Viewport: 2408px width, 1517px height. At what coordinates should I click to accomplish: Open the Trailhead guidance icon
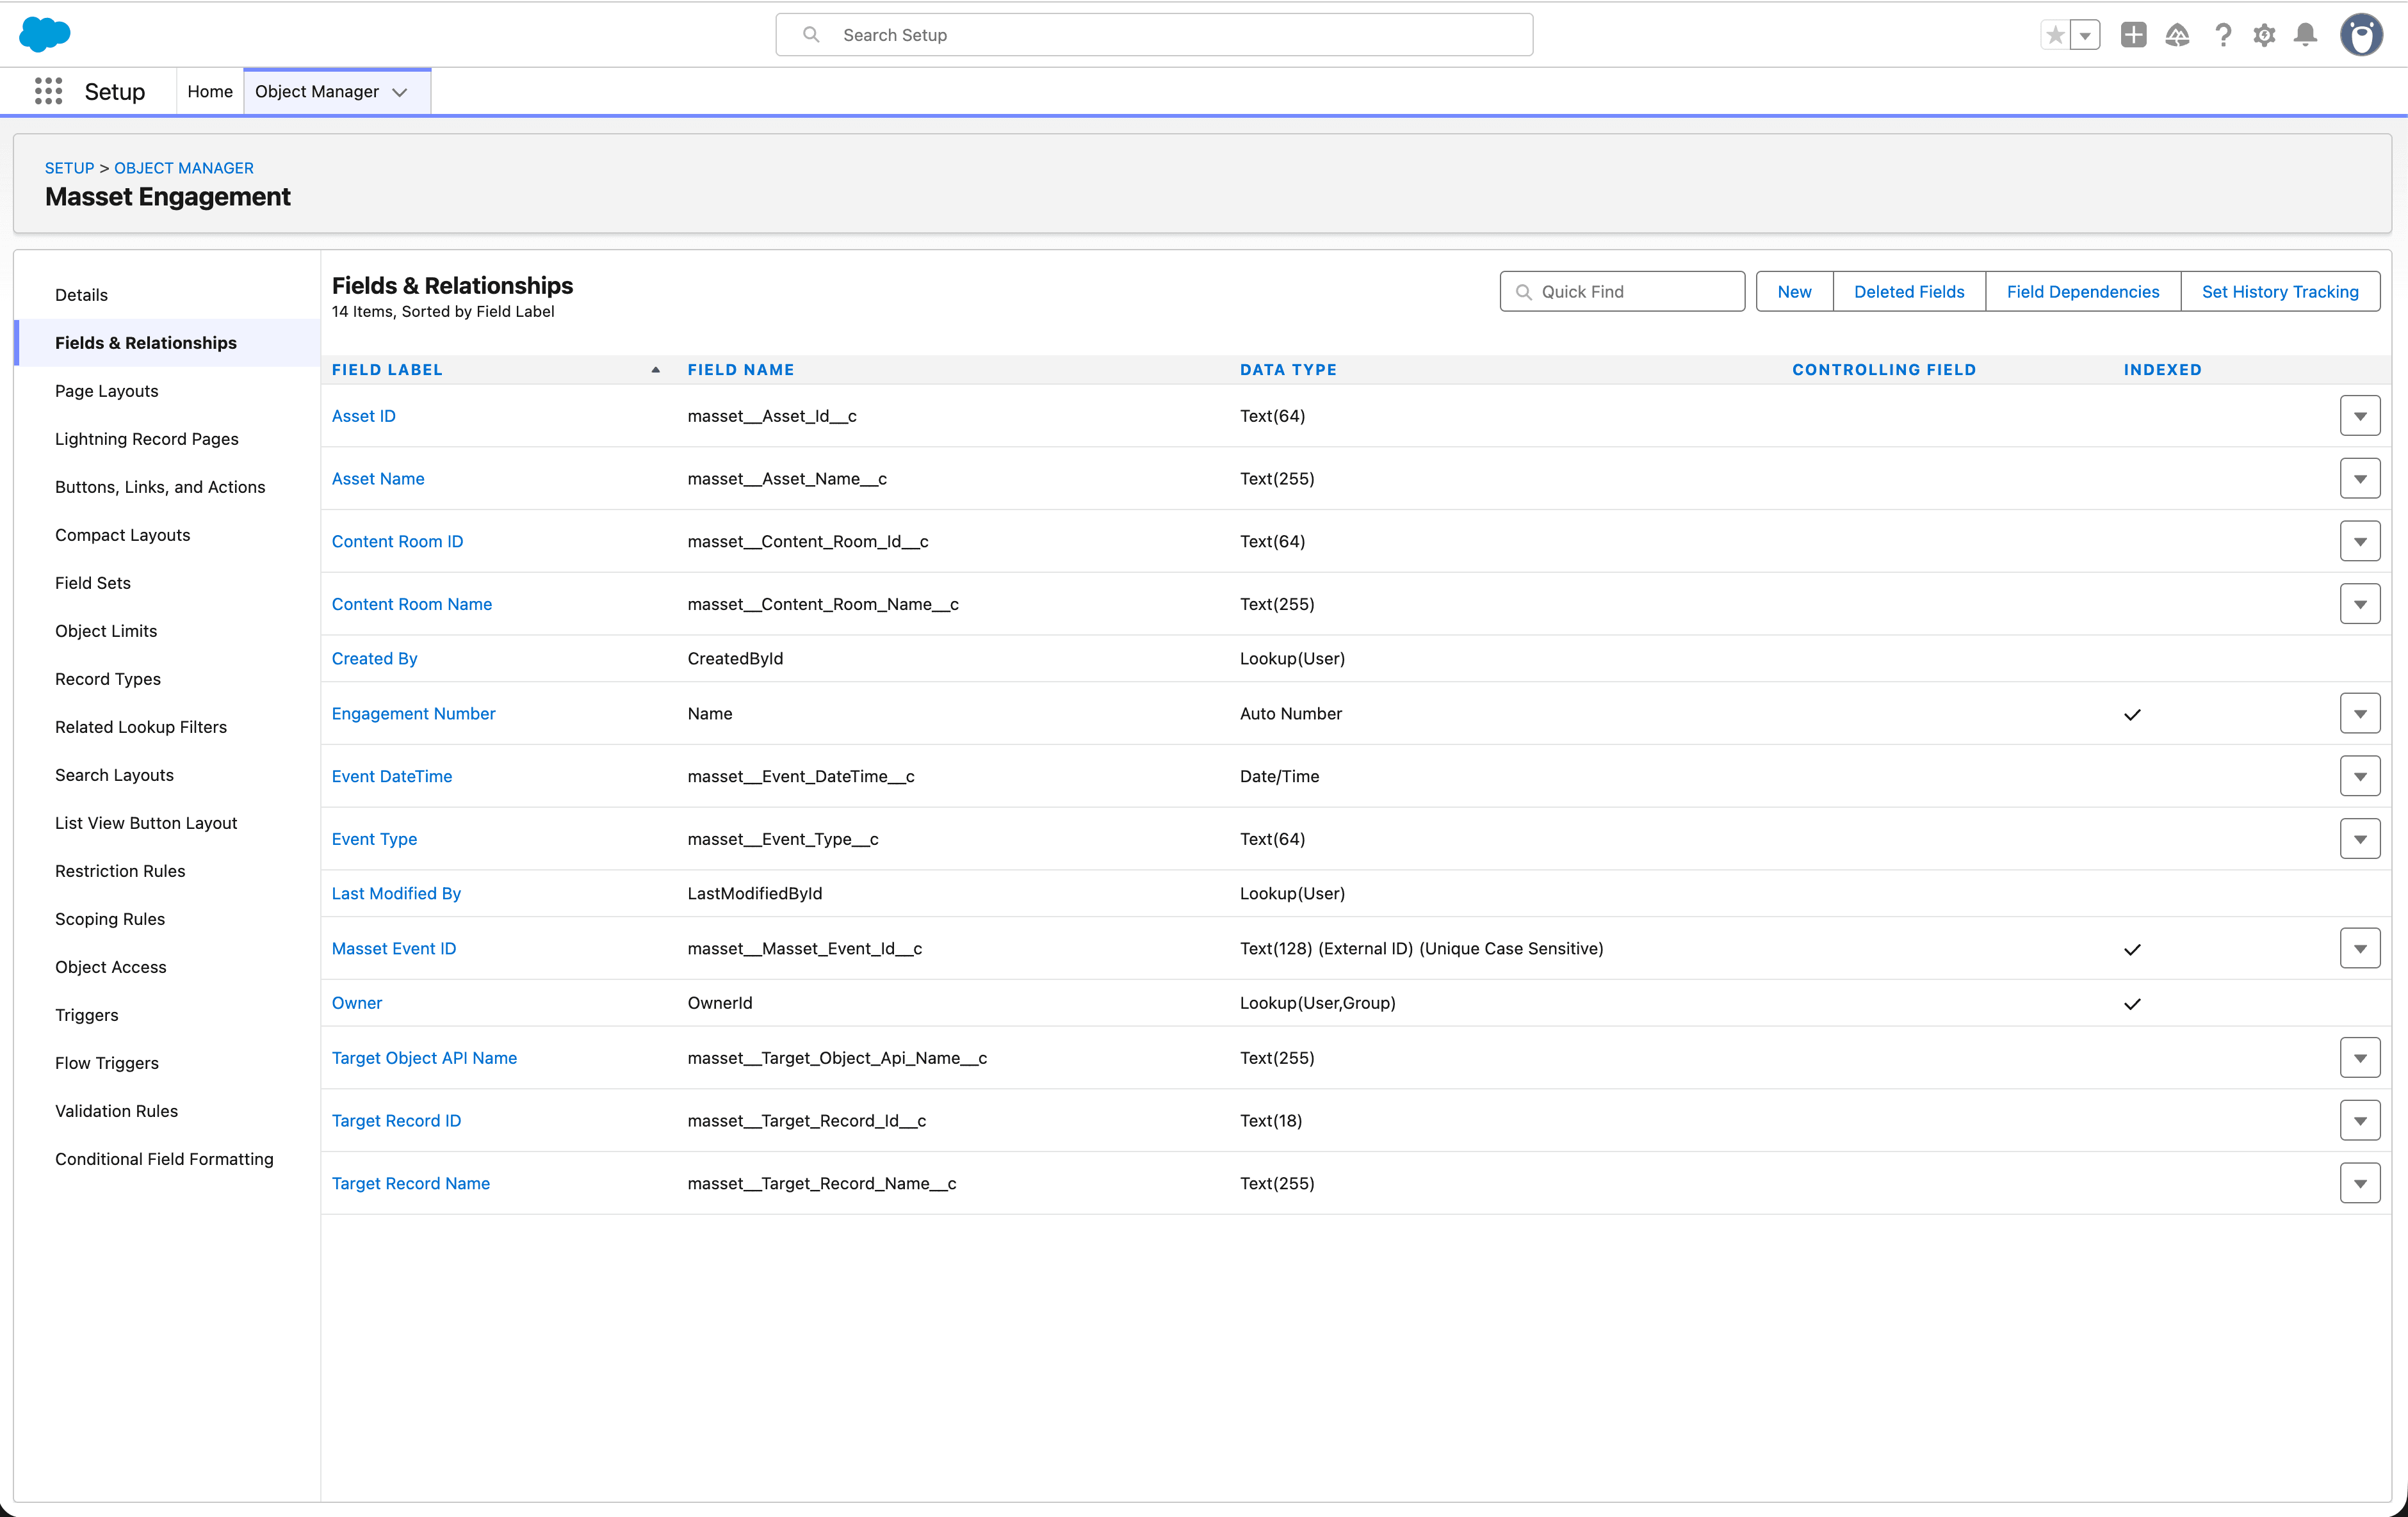click(2177, 35)
